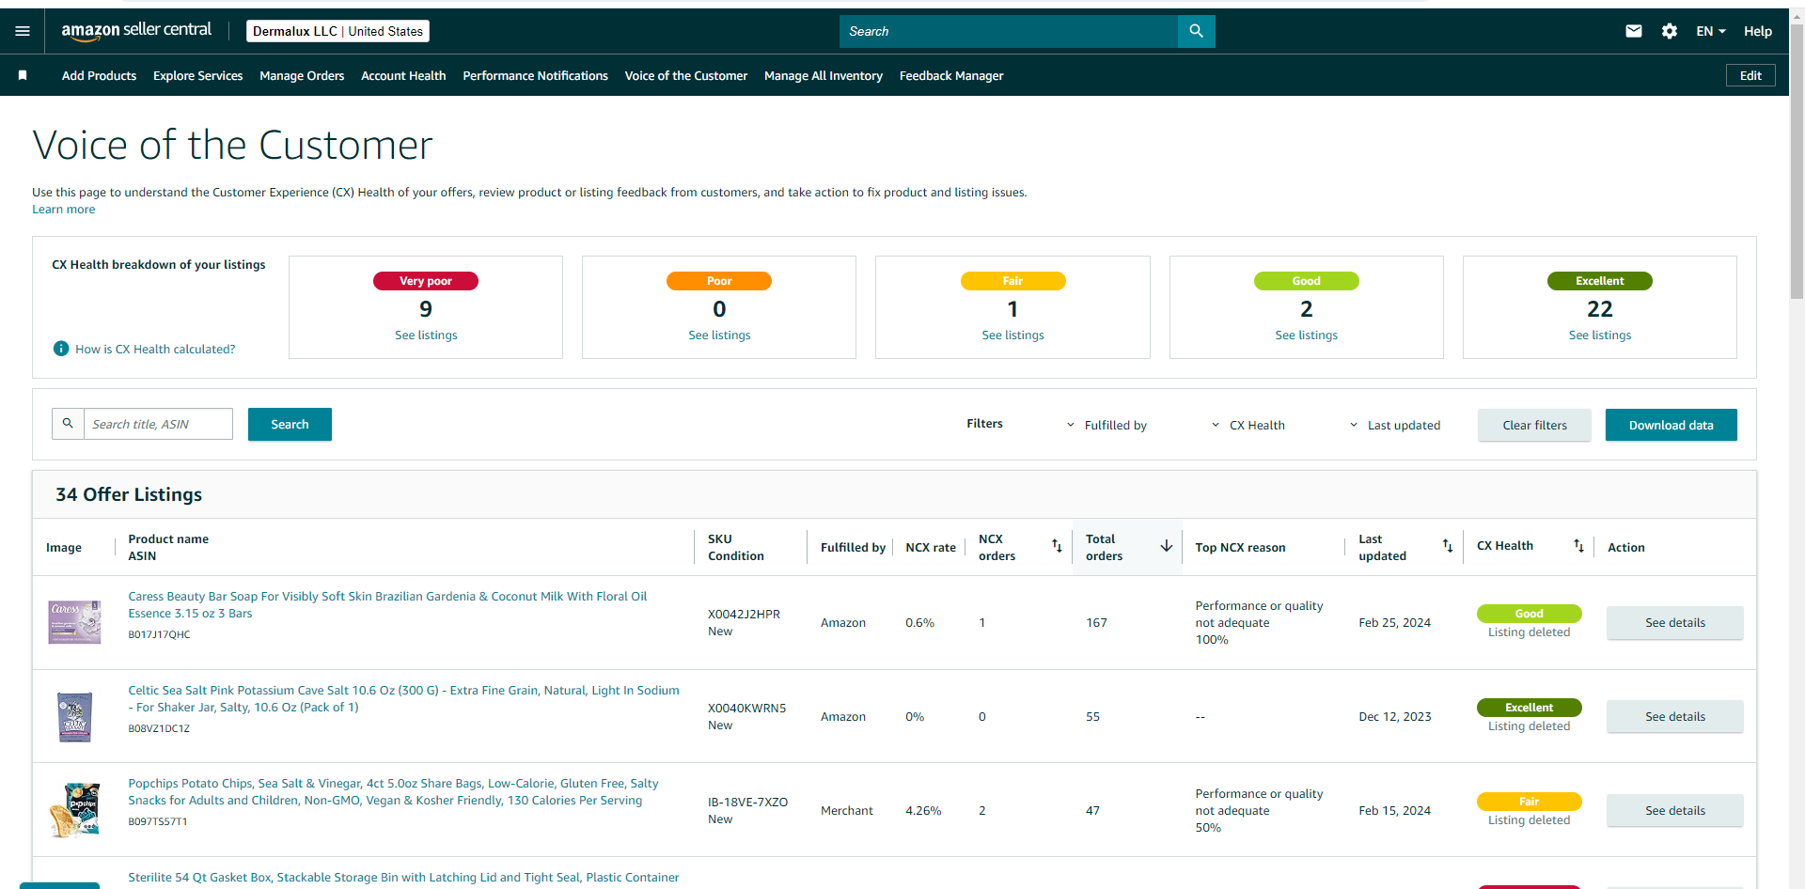This screenshot has height=889, width=1805.
Task: Sort by NCX orders column arrows
Action: (1057, 546)
